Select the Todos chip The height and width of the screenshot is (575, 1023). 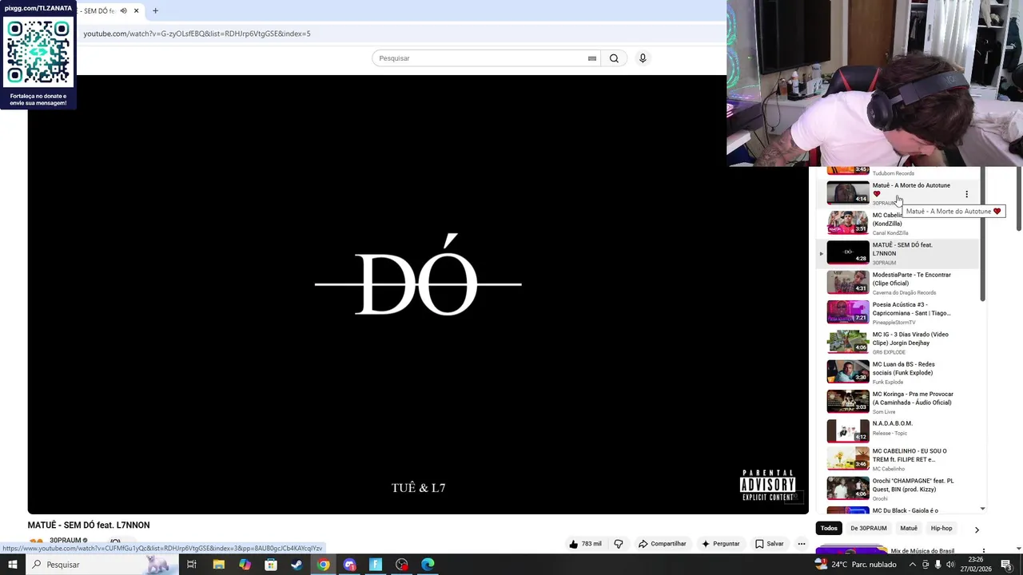point(829,528)
